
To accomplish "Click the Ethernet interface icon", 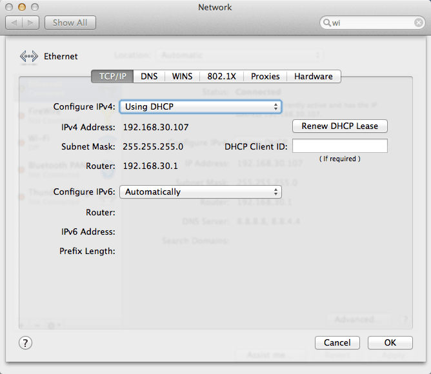I will (30, 56).
